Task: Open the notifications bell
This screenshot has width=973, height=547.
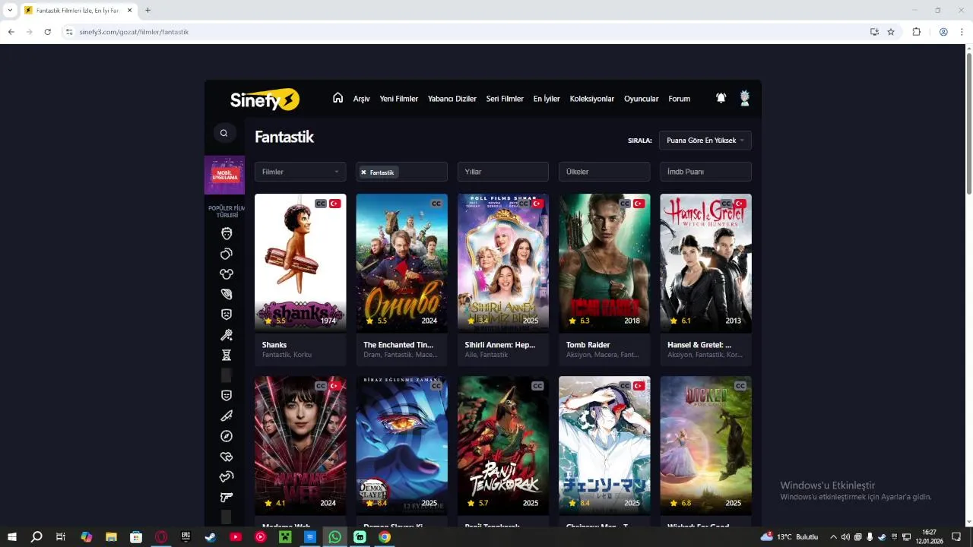Action: (x=721, y=98)
